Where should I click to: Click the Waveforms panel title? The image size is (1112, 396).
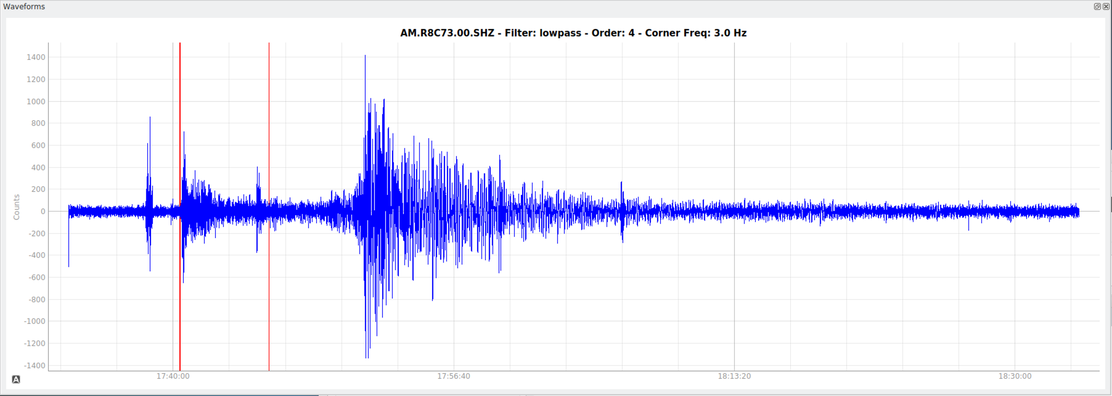(24, 6)
